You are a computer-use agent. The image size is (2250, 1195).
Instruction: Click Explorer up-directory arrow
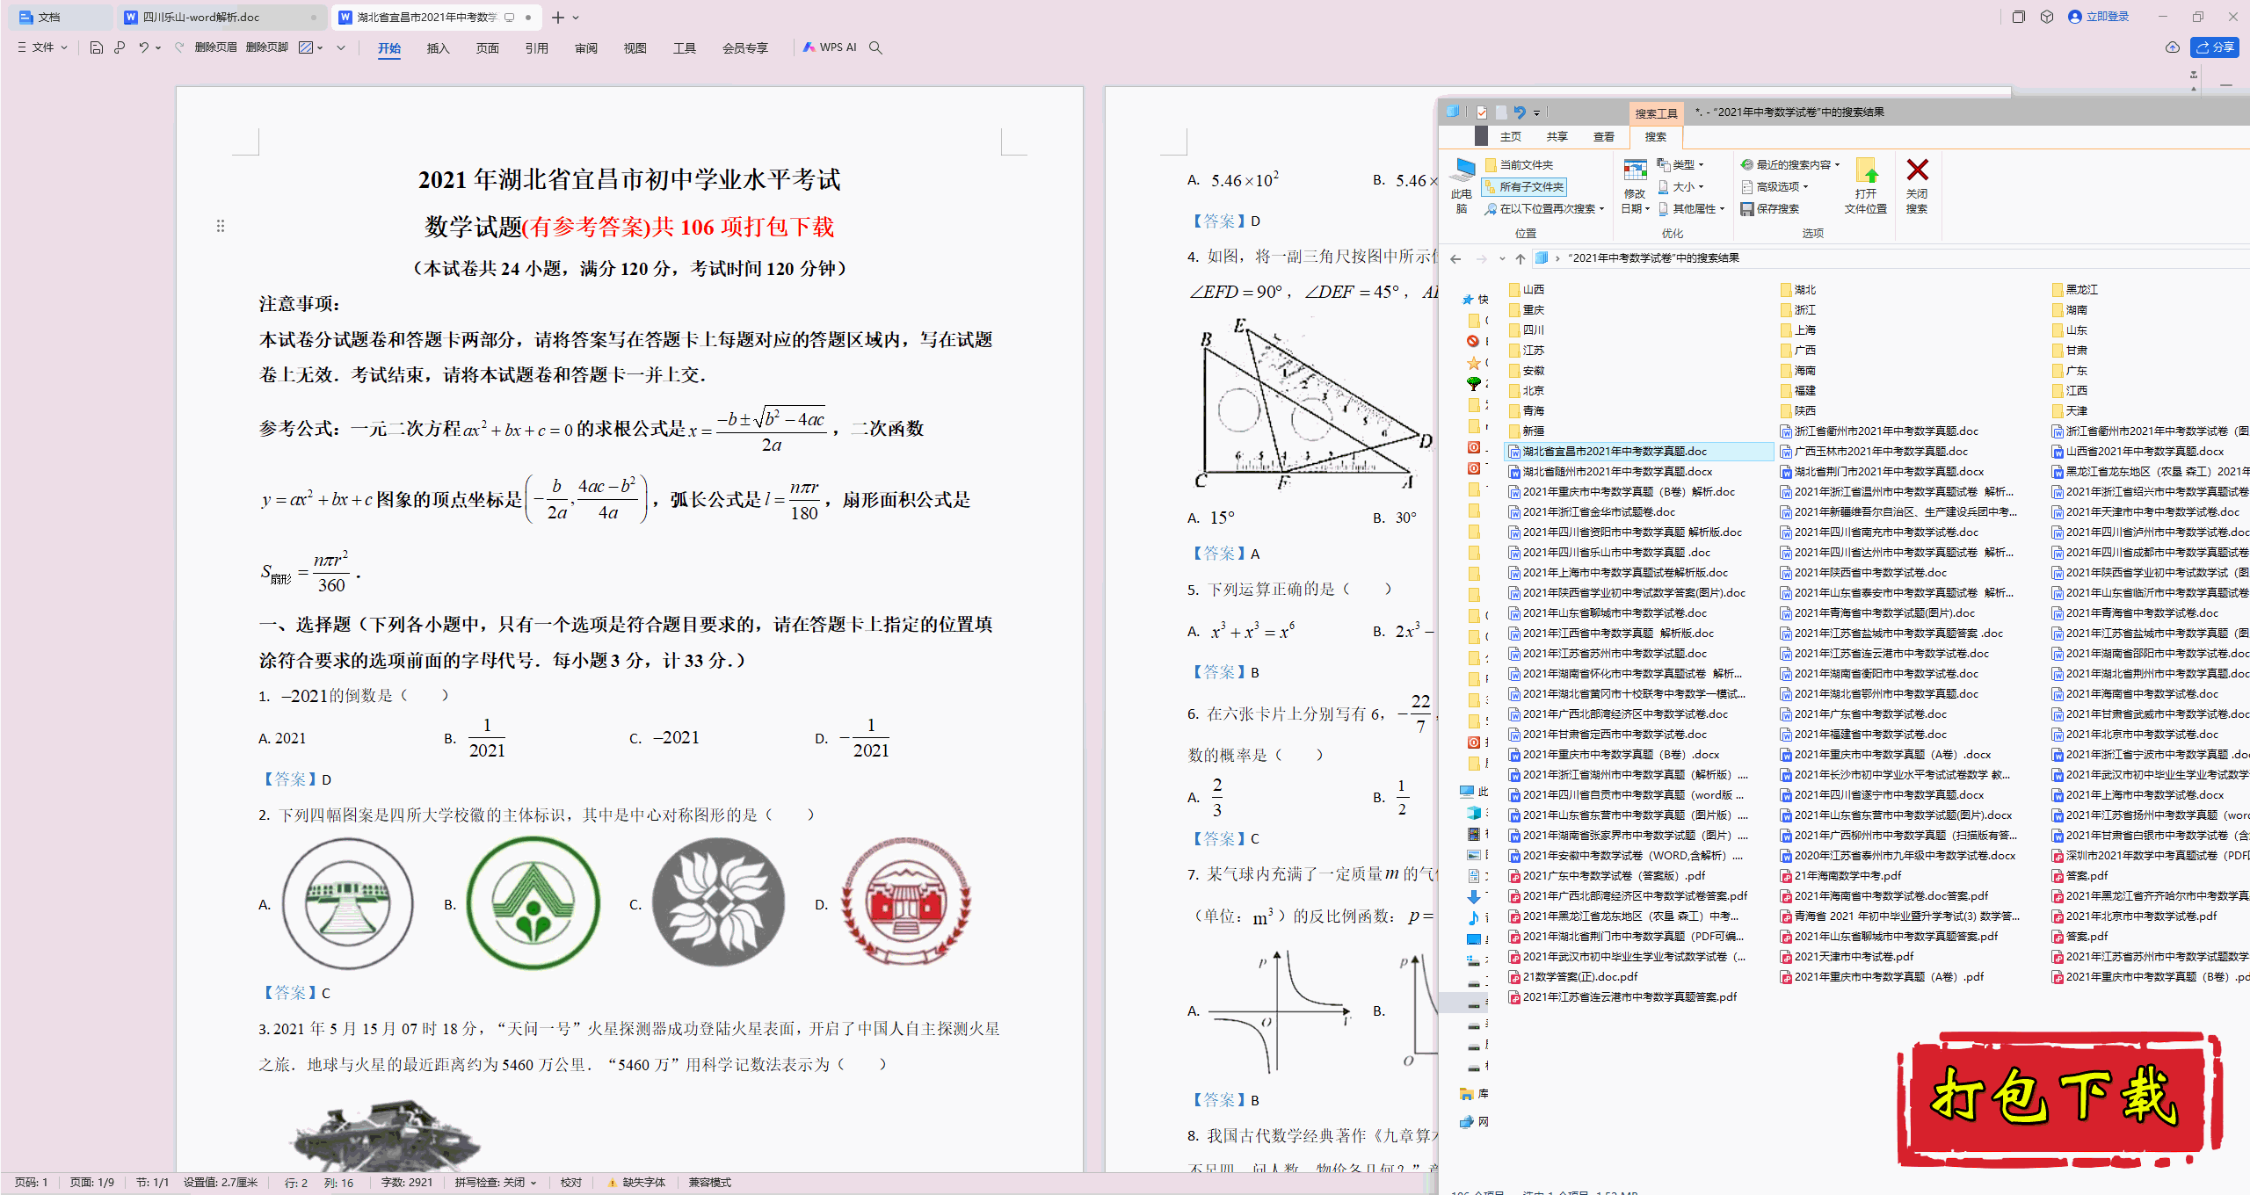tap(1520, 258)
